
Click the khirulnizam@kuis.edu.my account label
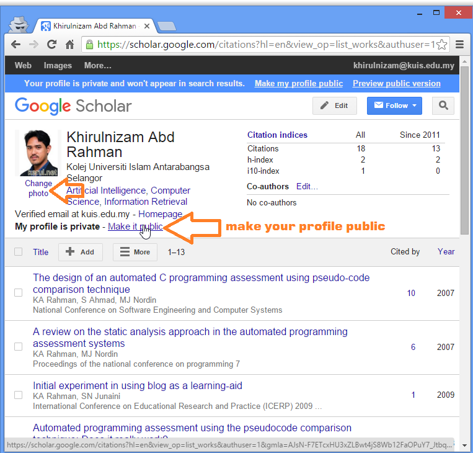click(x=404, y=65)
